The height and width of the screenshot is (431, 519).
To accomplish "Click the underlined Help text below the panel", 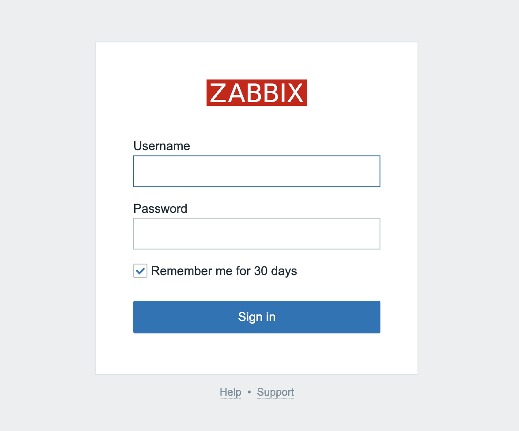I will coord(230,392).
